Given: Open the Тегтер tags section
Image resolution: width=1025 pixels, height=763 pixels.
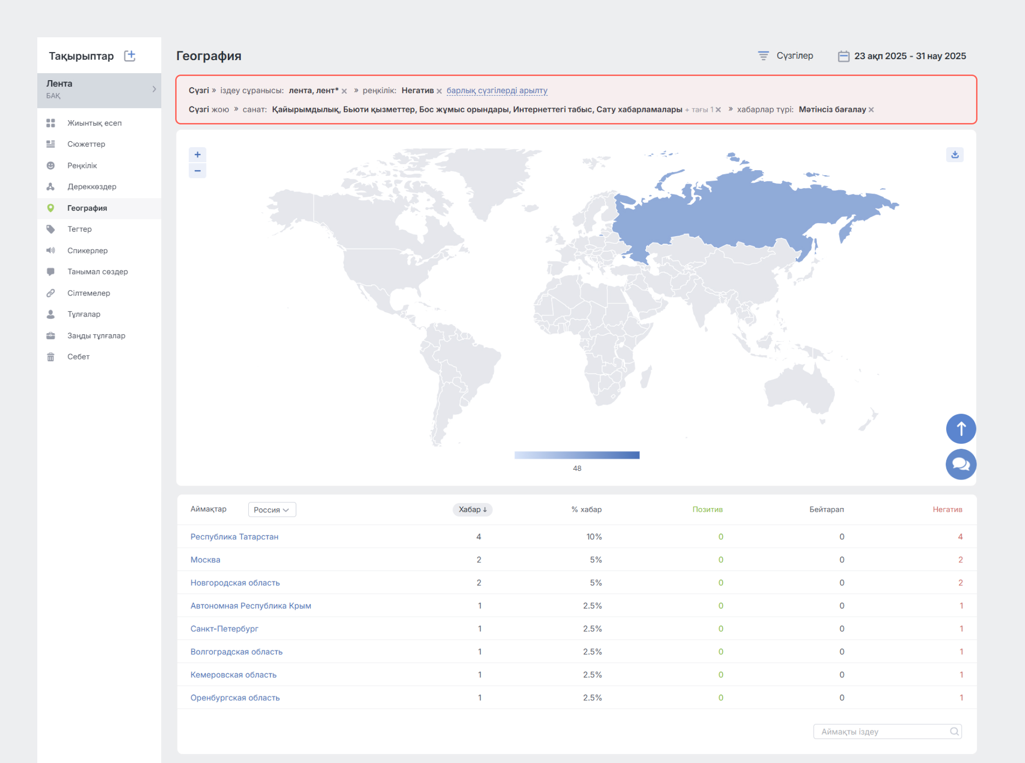Looking at the screenshot, I should pos(79,229).
